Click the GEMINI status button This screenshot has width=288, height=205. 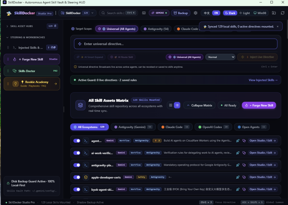[x=159, y=13]
